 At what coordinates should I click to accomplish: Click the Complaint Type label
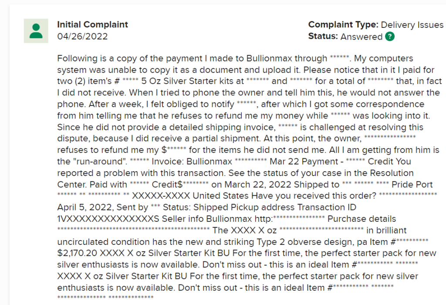[x=343, y=25]
